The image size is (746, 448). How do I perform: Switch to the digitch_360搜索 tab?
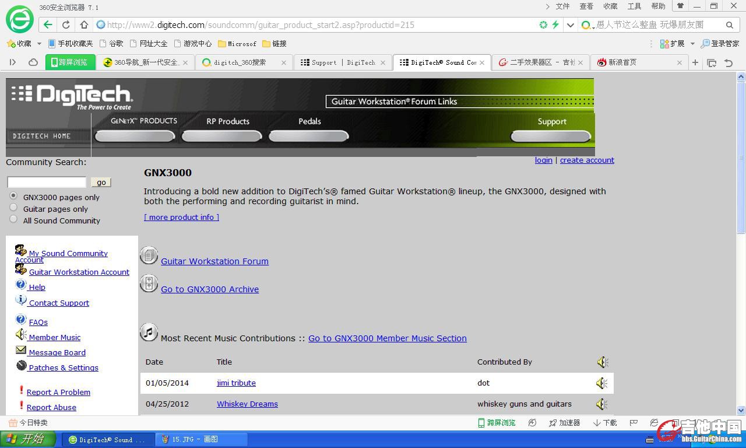point(244,62)
